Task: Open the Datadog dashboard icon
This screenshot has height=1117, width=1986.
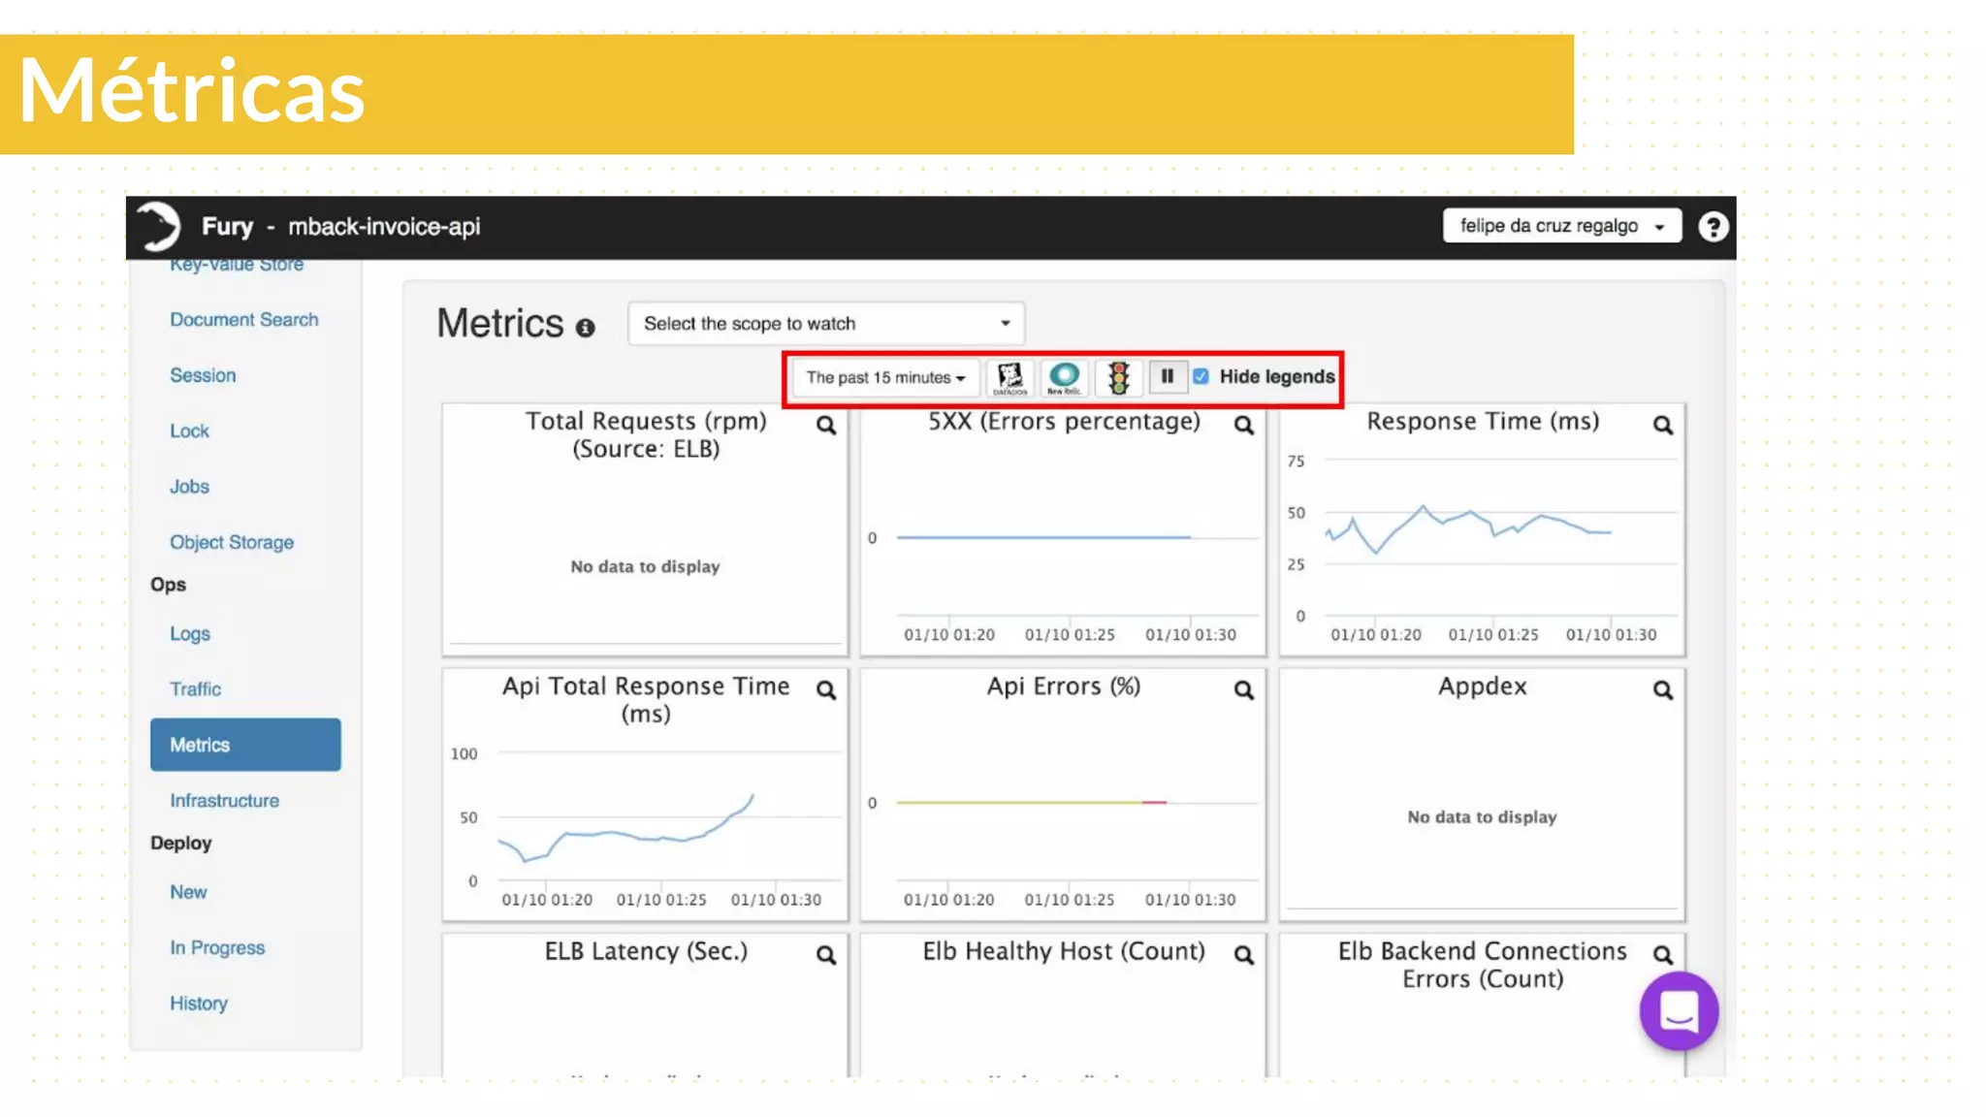Action: coord(1009,377)
